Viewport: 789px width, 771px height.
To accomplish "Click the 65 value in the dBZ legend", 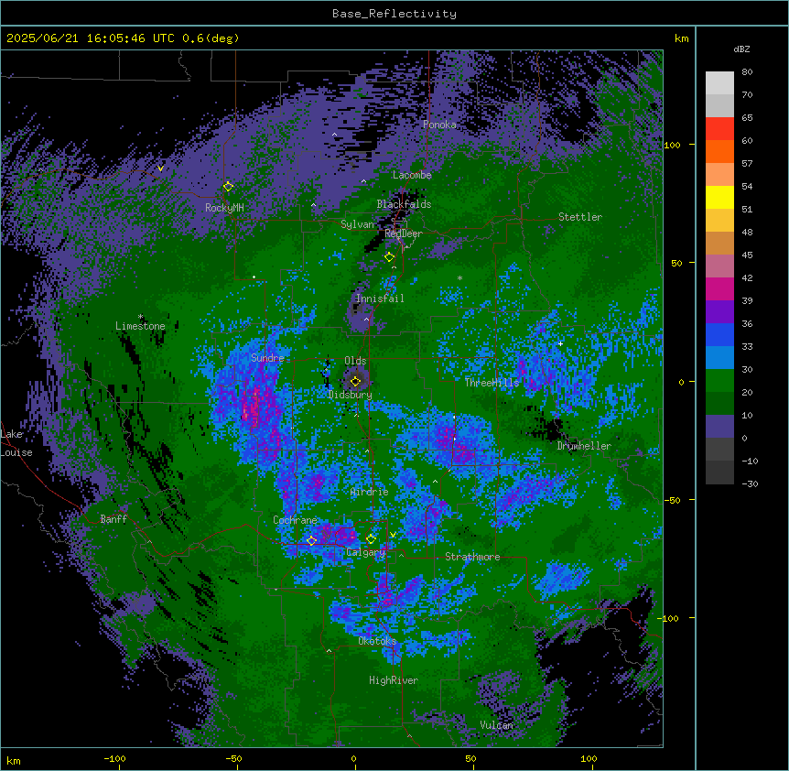I will (x=747, y=117).
